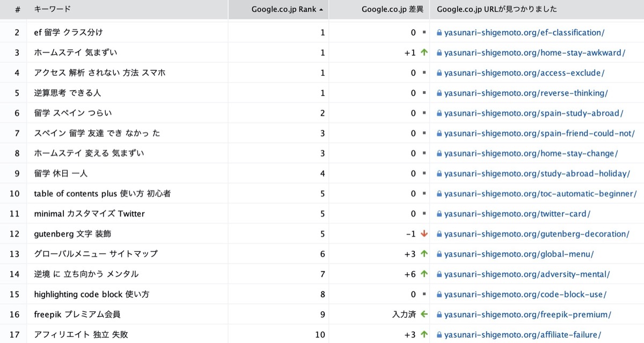Click red down arrow in gutenberg 文字 装飾 row

coord(424,234)
